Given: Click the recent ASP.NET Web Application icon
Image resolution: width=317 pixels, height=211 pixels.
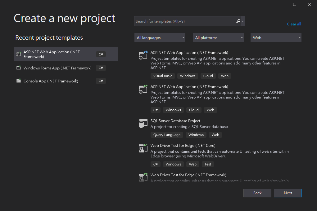Looking at the screenshot, I should [19, 54].
